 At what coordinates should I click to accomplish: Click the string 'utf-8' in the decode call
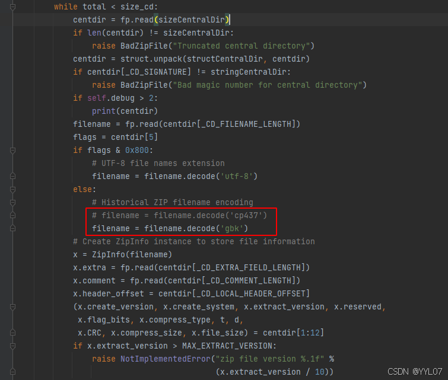pos(237,176)
